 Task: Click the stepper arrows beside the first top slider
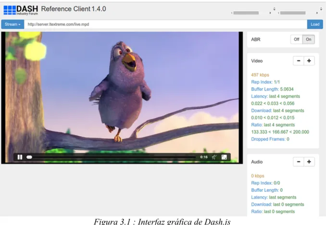[274, 9]
